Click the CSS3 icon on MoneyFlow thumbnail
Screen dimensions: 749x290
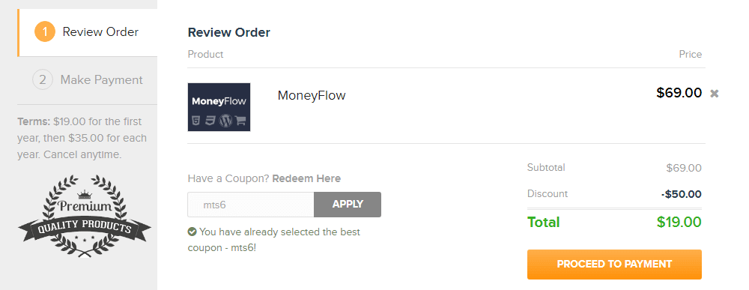pyautogui.click(x=210, y=121)
